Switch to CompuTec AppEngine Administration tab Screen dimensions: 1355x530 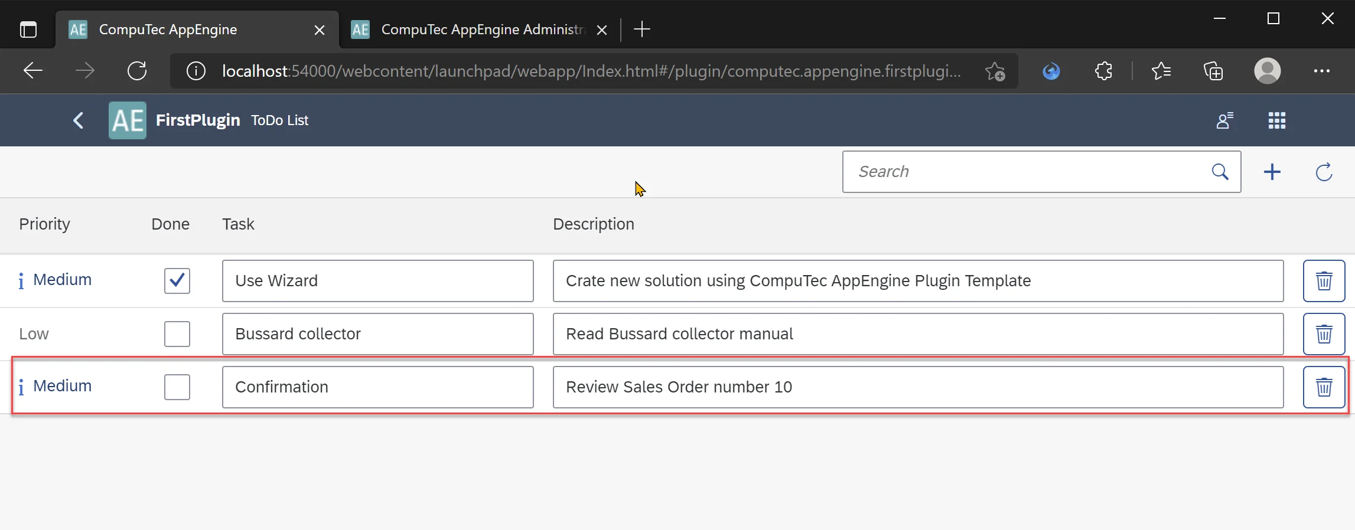coord(473,30)
